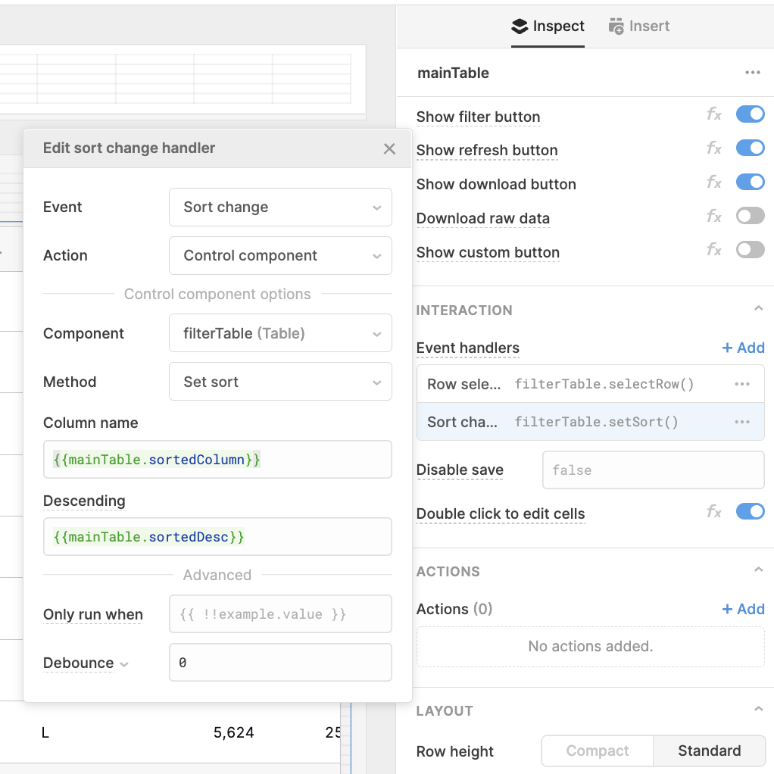
Task: Click + Add next to Event handlers
Action: [x=743, y=348]
